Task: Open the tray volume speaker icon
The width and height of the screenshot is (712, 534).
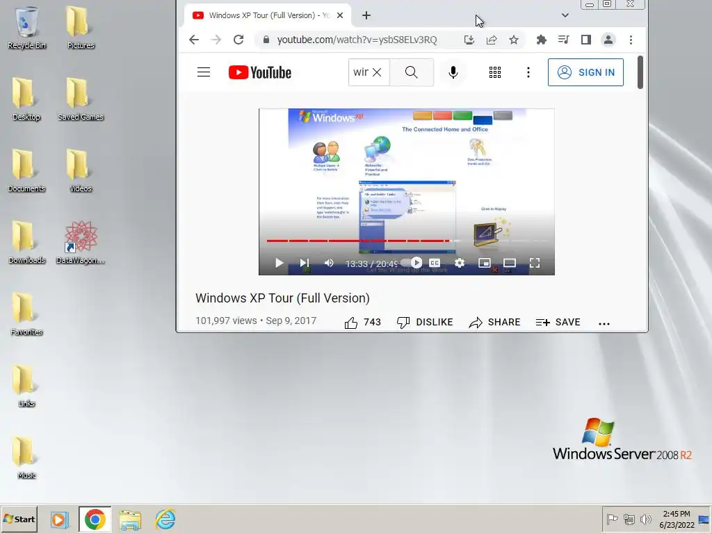Action: (645, 519)
